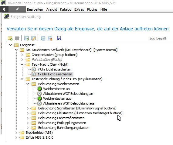Click the delete event icon

[x=50, y=38]
